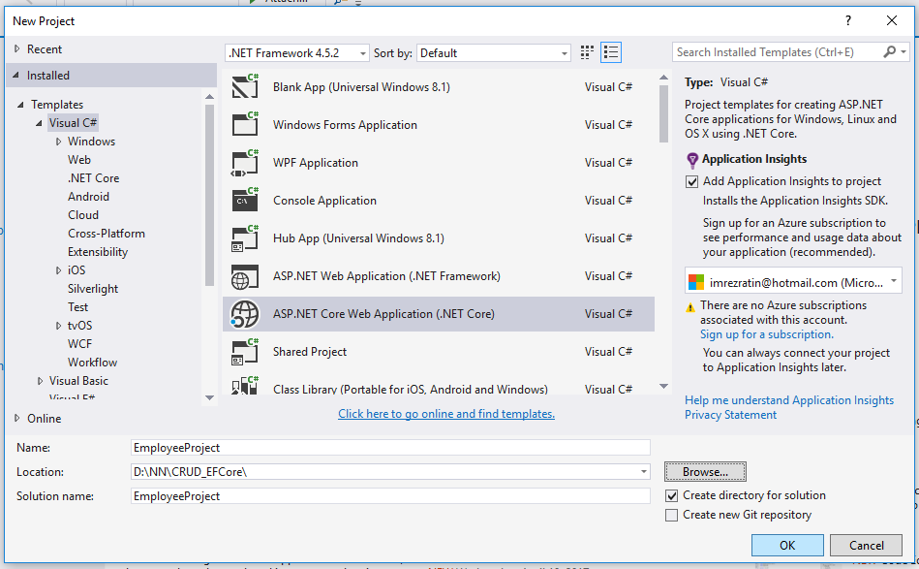Click the Name input field
Screen dimensions: 919x569
(x=390, y=448)
